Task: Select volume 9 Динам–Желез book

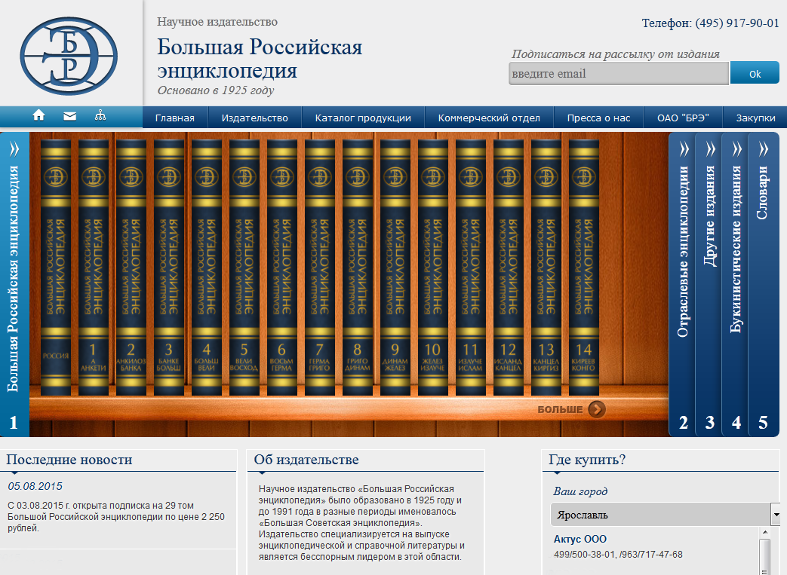Action: pyautogui.click(x=395, y=268)
